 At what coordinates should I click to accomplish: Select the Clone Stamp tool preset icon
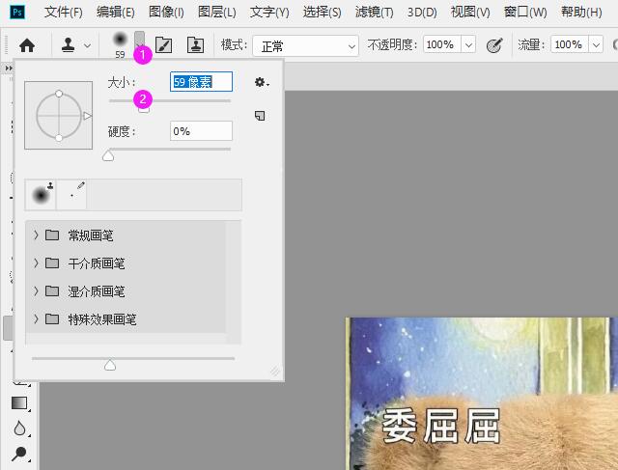coord(69,45)
